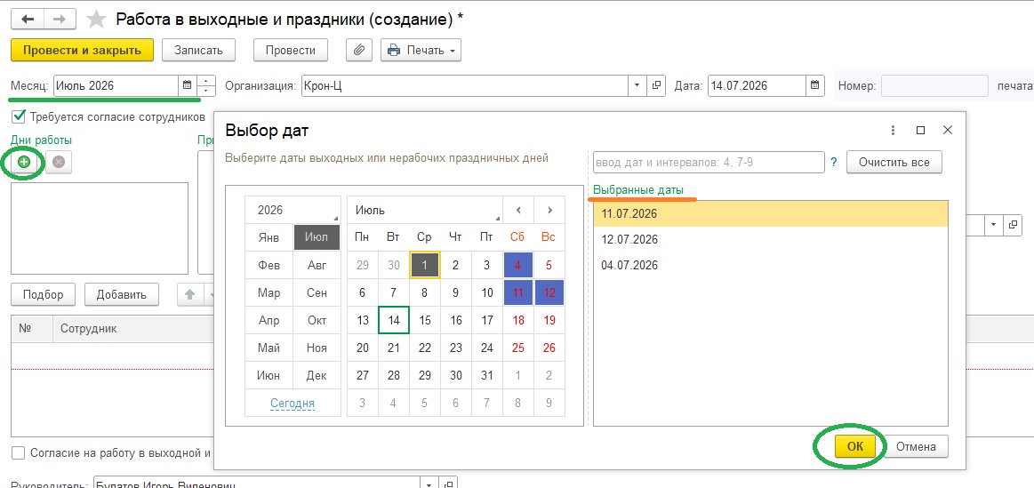This screenshot has width=1034, height=488.
Task: Pick Sunday 19 in July calendar
Action: click(x=549, y=321)
